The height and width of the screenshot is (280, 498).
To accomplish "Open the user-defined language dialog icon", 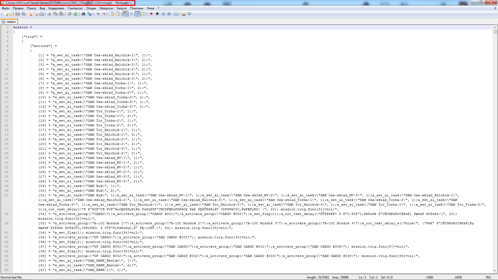I will pos(143,14).
